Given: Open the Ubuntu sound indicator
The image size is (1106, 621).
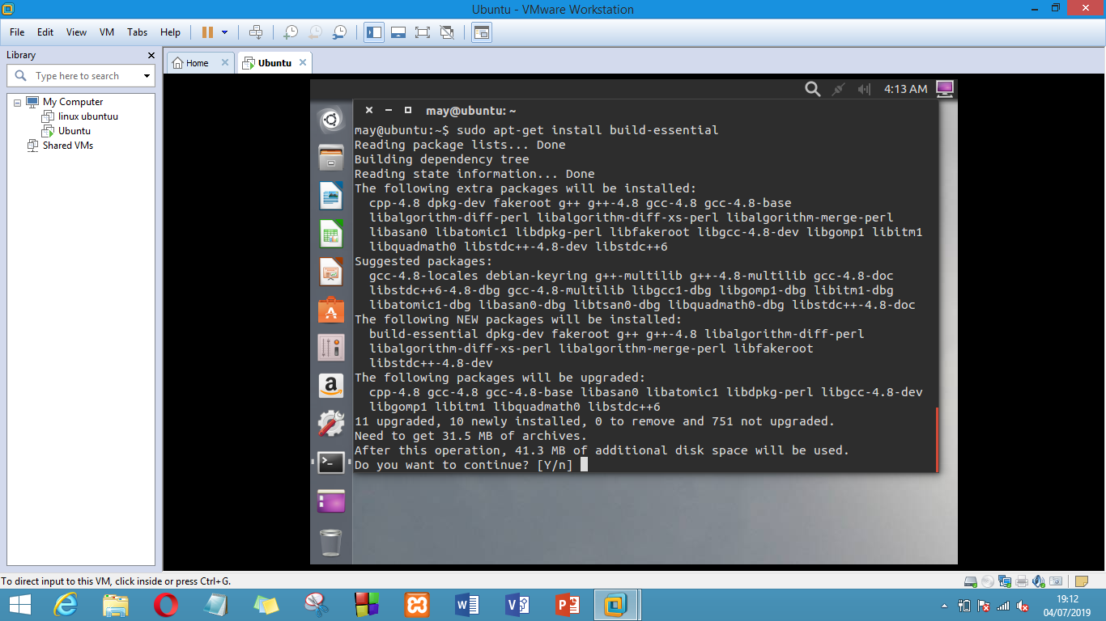Looking at the screenshot, I should tap(864, 89).
